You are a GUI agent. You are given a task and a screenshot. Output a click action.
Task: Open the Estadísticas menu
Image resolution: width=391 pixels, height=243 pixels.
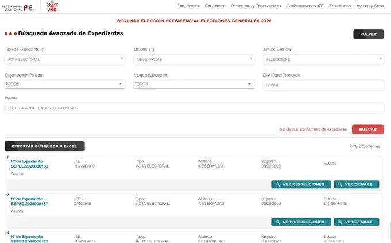340,6
